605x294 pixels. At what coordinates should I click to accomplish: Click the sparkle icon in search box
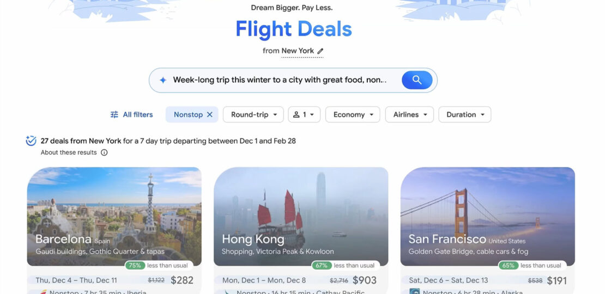163,80
